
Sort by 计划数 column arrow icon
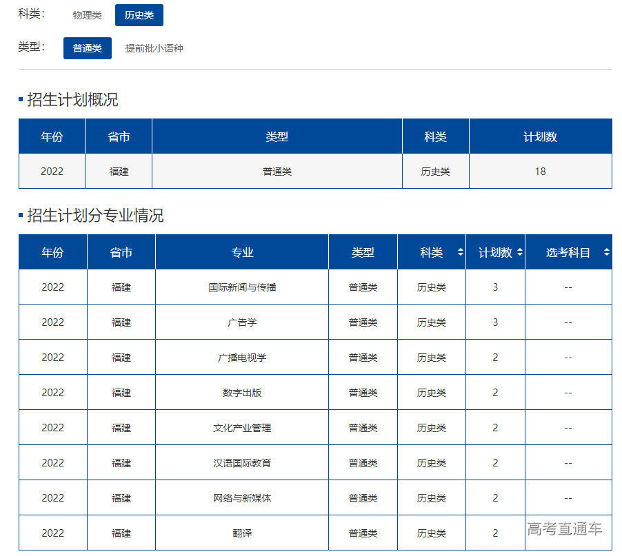pos(519,253)
